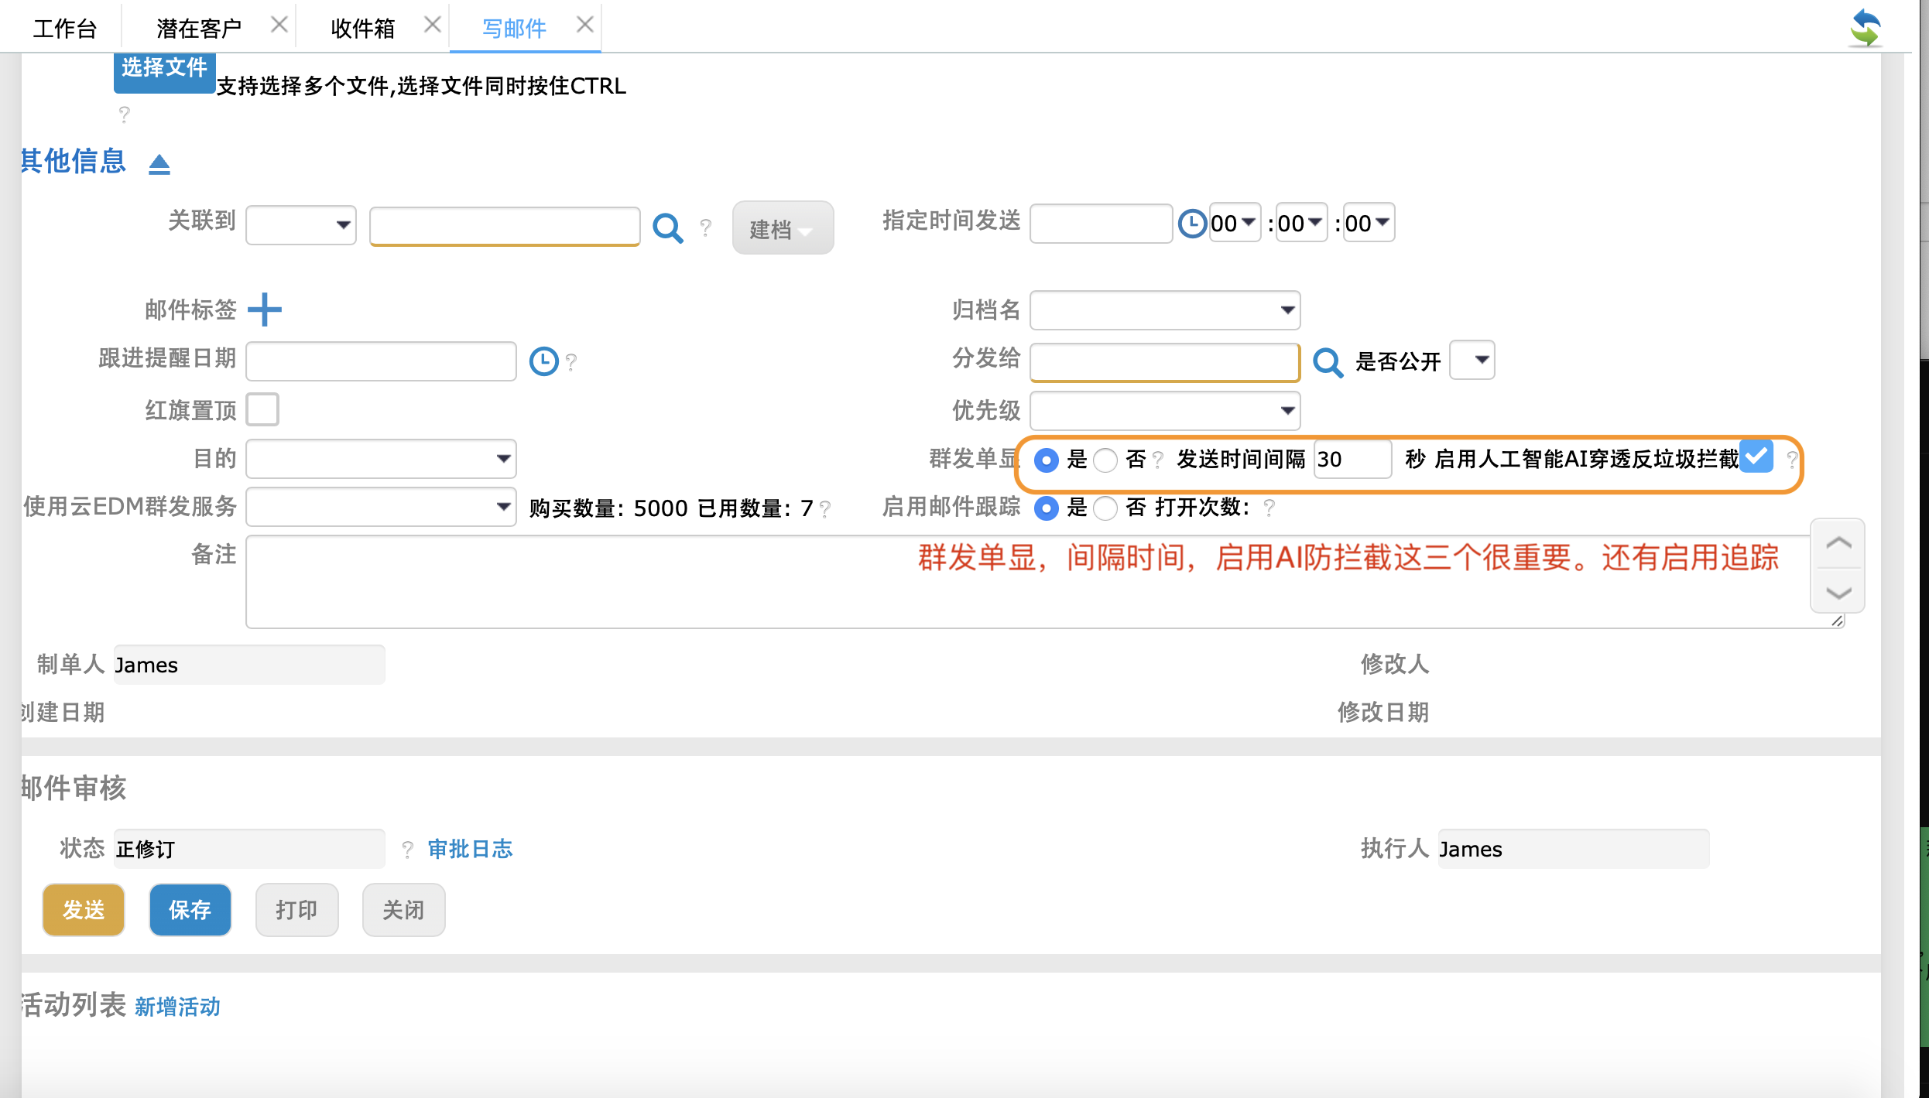This screenshot has height=1098, width=1929.
Task: Select 否 radio for 启用邮件跟踪
Action: pos(1105,508)
